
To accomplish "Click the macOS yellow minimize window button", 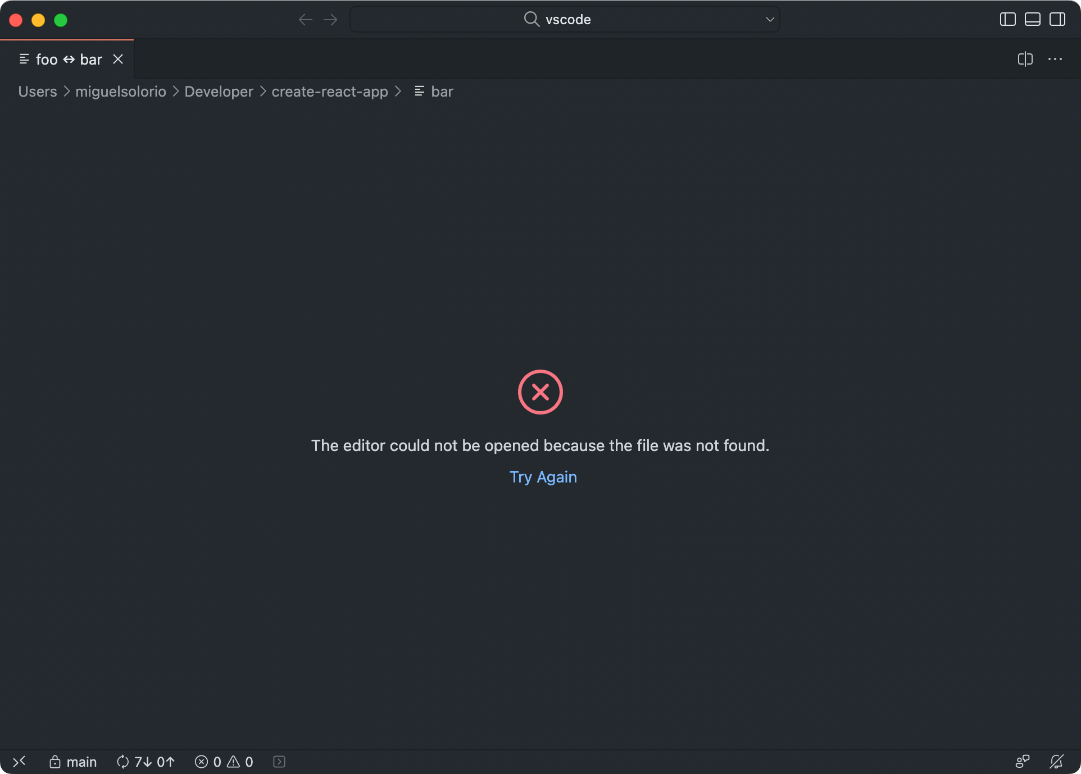I will tap(38, 20).
